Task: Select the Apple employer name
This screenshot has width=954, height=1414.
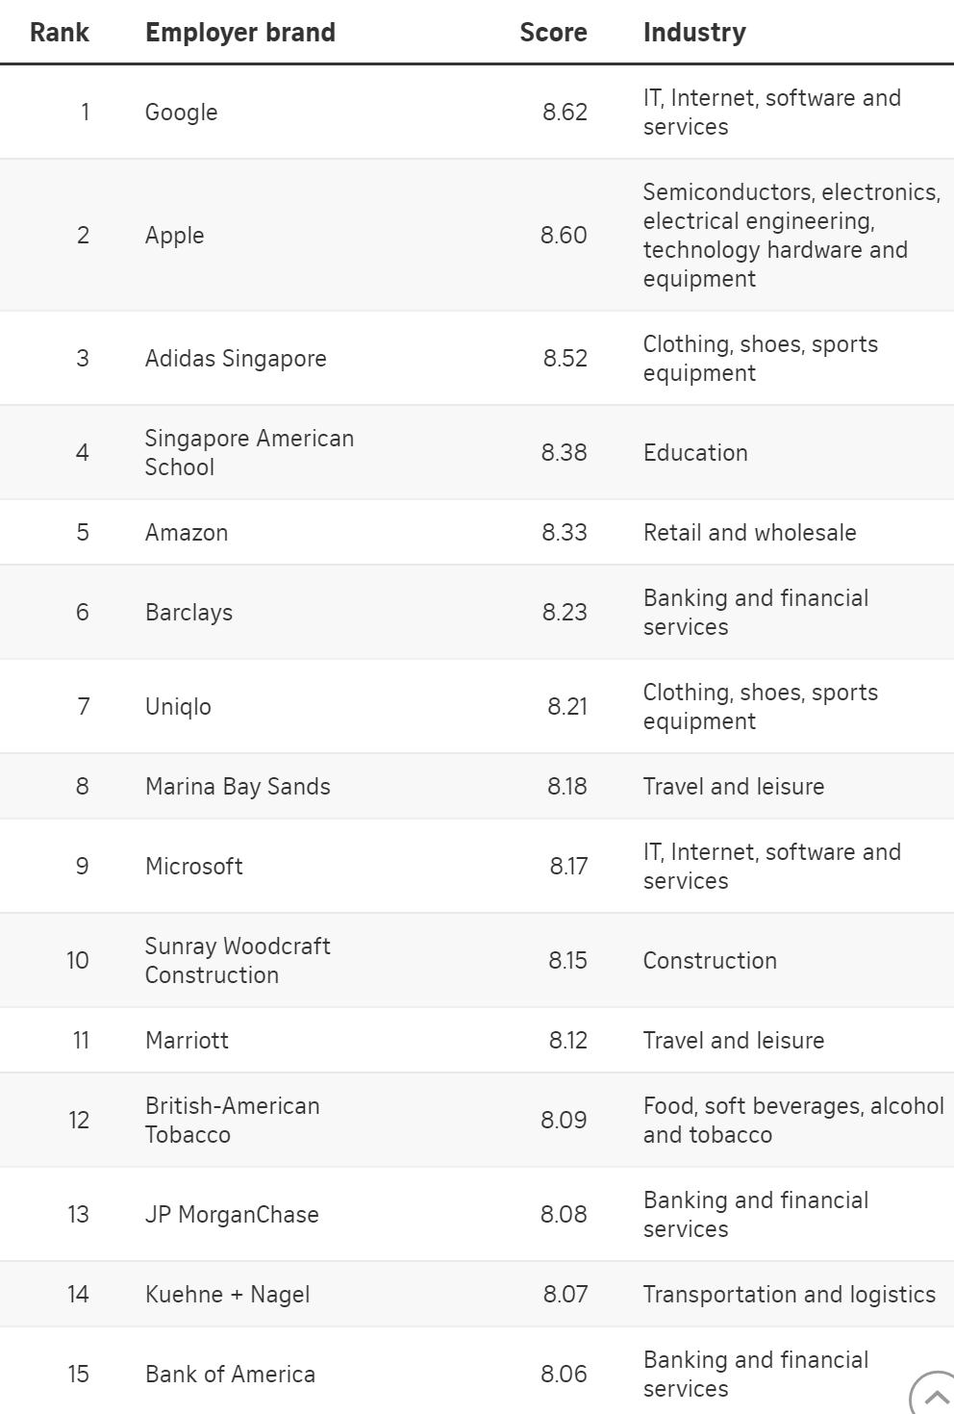Action: (175, 236)
